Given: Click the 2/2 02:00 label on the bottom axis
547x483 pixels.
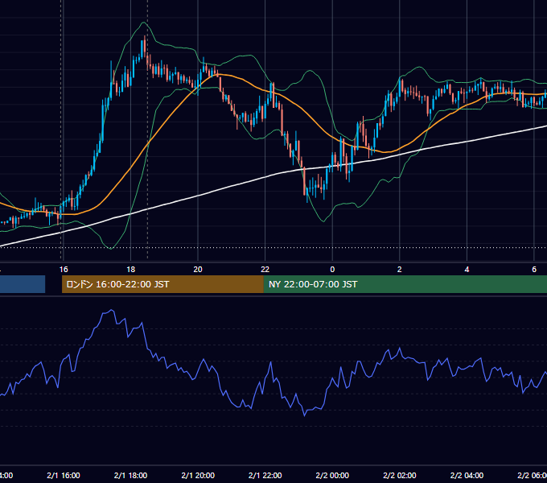Looking at the screenshot, I should pyautogui.click(x=400, y=475).
